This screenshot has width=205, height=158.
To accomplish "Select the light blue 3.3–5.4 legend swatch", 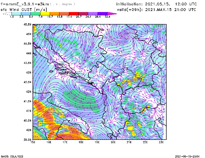I will click(26, 14).
